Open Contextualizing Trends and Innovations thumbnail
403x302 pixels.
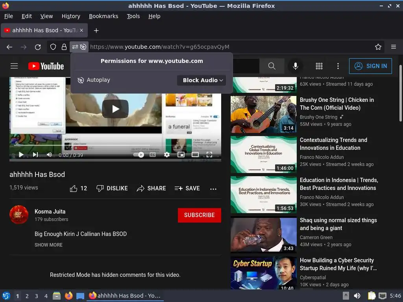[x=263, y=155]
